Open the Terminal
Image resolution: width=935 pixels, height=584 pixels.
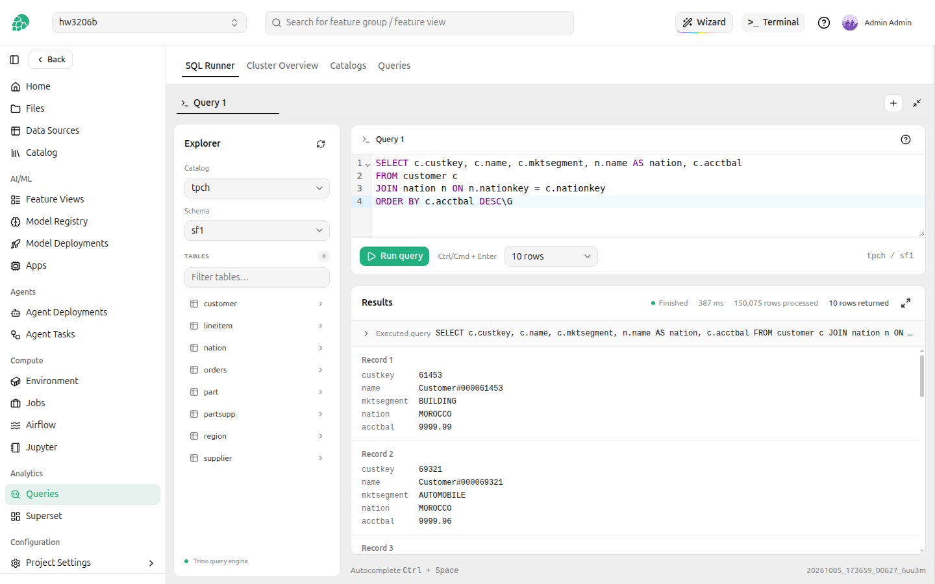pos(773,23)
